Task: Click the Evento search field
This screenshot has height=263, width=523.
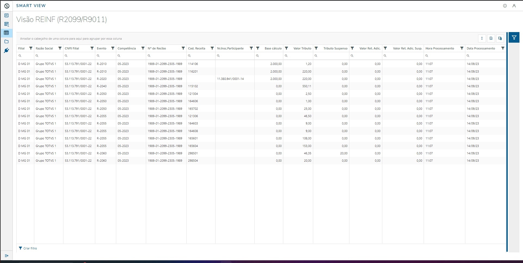Action: point(106,56)
